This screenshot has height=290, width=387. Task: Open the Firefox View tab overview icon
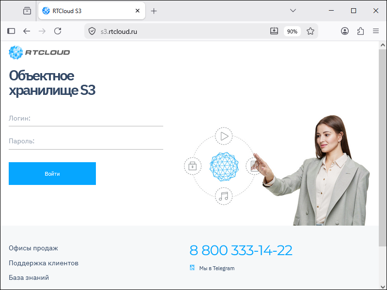tap(27, 11)
